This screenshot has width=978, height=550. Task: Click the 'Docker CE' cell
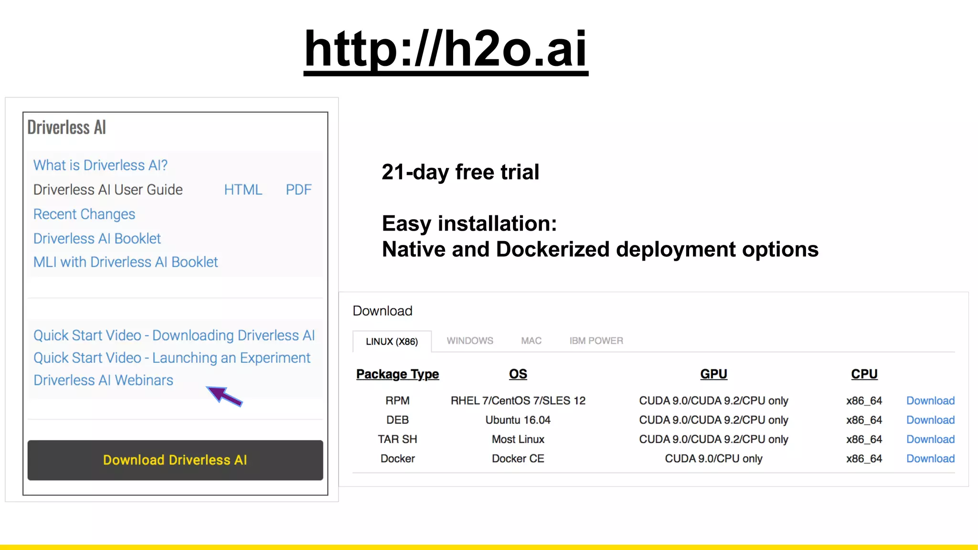pos(518,458)
